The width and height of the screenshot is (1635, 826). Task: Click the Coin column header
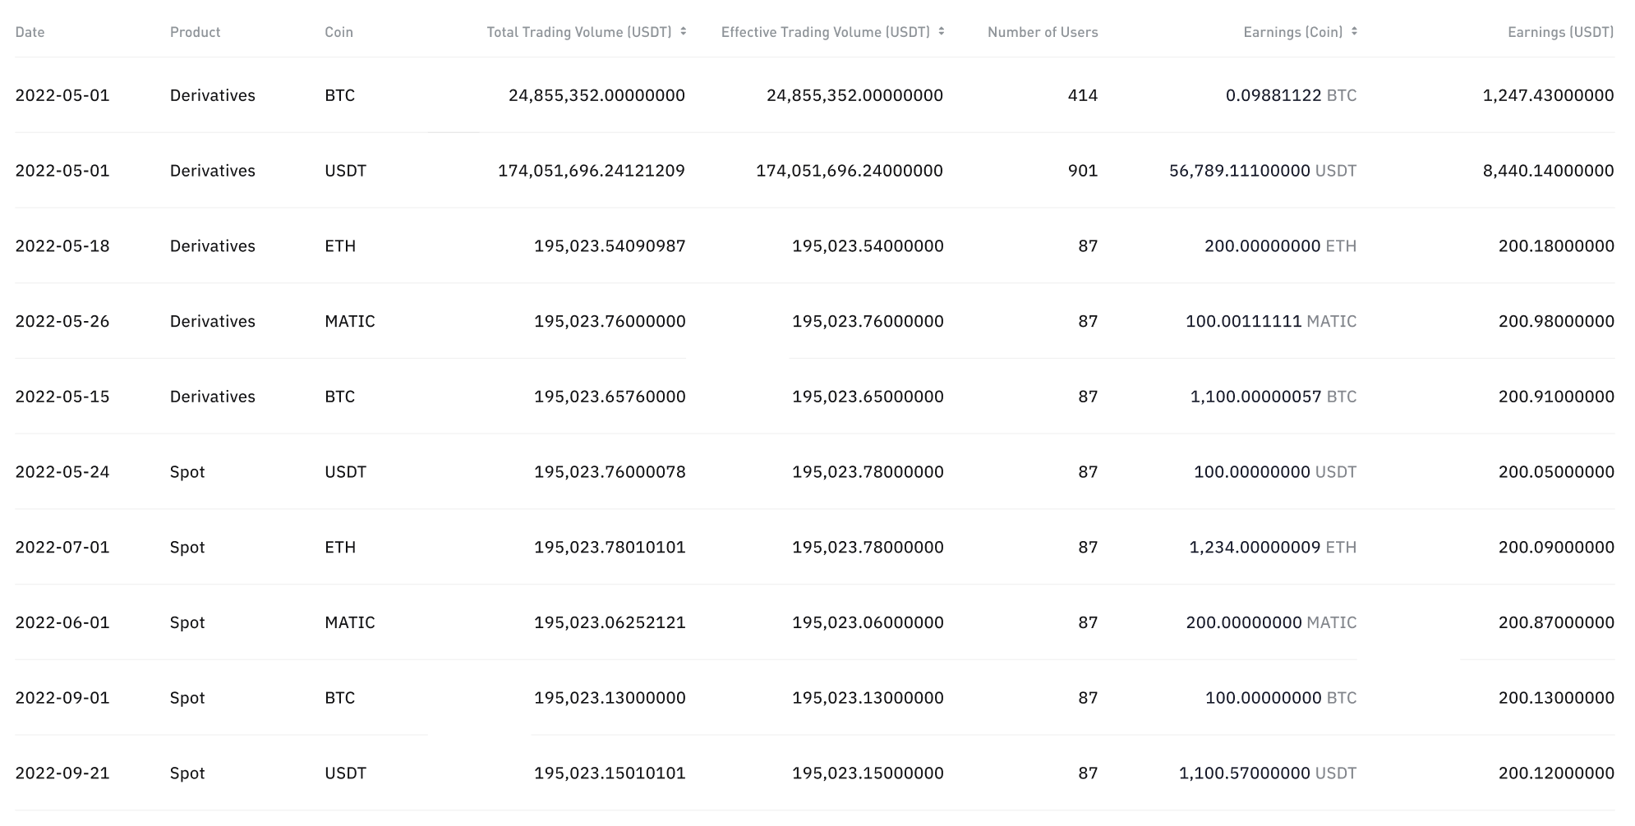[339, 32]
